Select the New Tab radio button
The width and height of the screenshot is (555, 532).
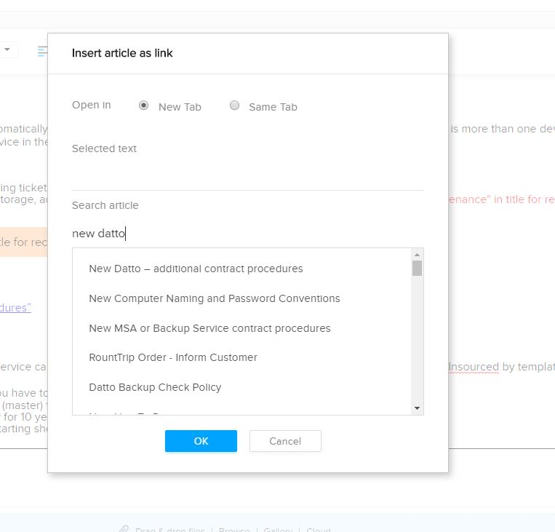click(x=143, y=106)
